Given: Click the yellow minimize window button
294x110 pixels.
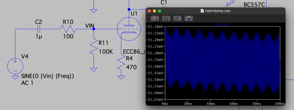Looking at the screenshot, I should 154,11.
